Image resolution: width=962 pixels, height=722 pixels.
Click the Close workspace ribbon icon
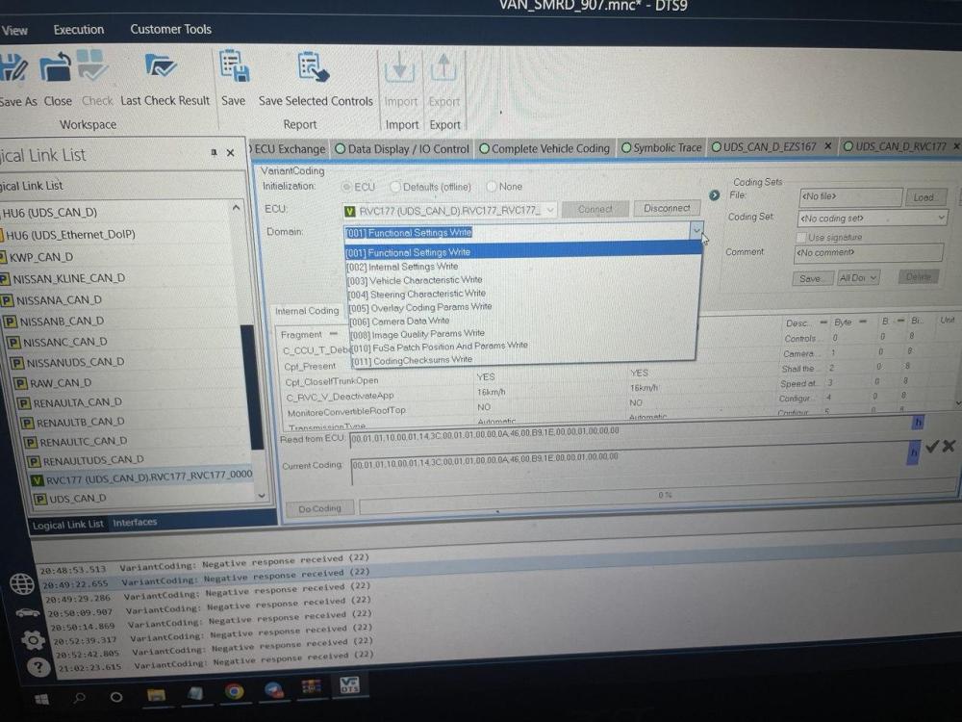55,66
